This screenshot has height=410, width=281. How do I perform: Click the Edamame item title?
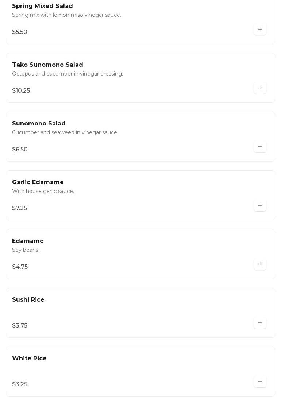28,241
